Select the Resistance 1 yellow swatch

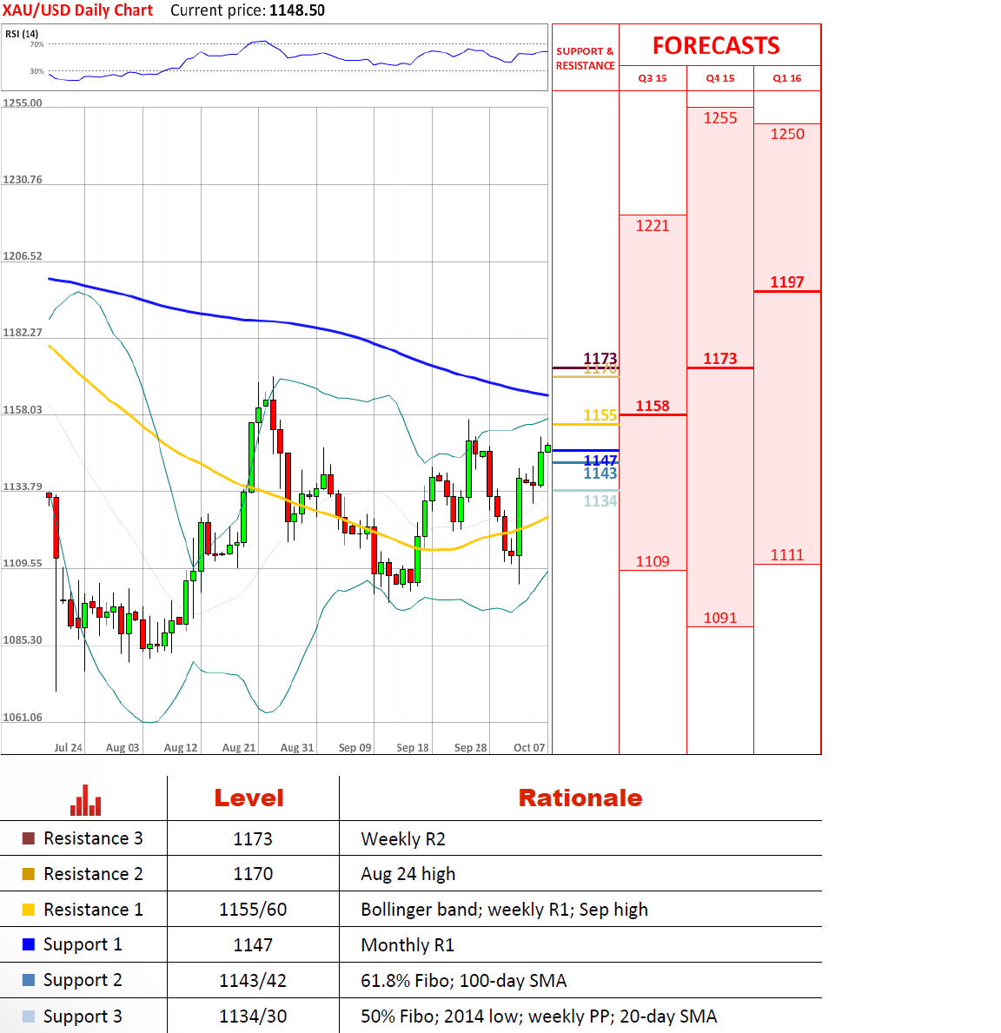(x=29, y=910)
